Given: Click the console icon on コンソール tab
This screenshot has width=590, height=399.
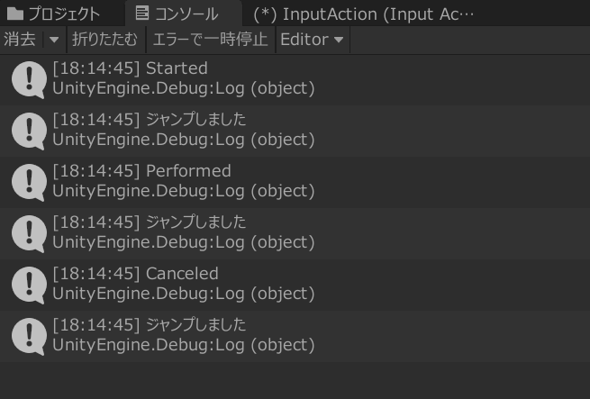Looking at the screenshot, I should pos(142,14).
